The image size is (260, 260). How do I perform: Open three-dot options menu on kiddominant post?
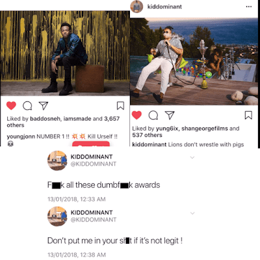(x=249, y=6)
